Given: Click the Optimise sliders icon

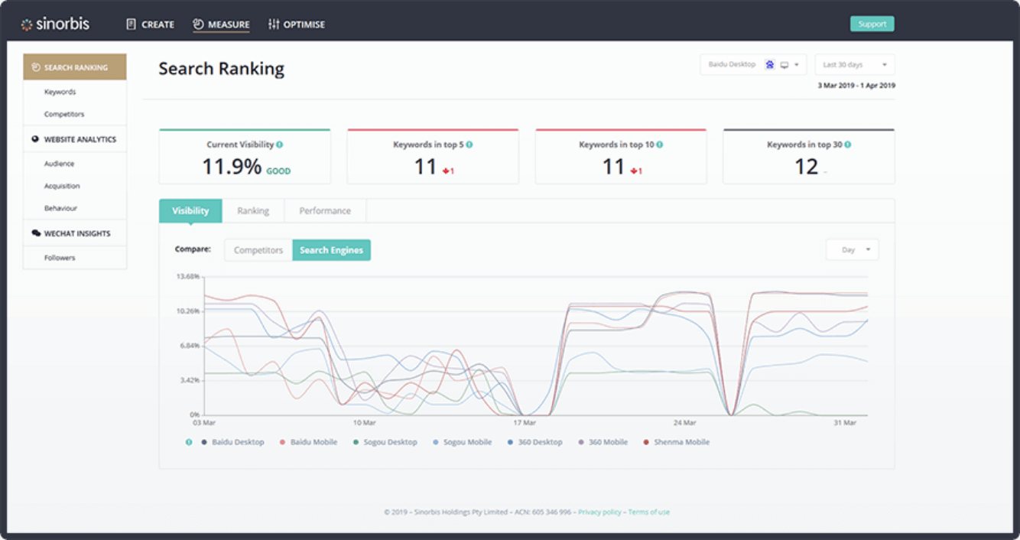Looking at the screenshot, I should click(274, 24).
